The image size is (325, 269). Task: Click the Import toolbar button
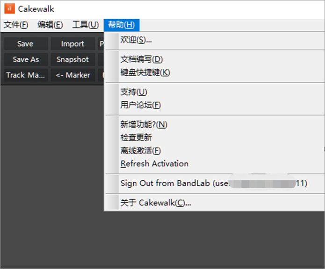(73, 43)
